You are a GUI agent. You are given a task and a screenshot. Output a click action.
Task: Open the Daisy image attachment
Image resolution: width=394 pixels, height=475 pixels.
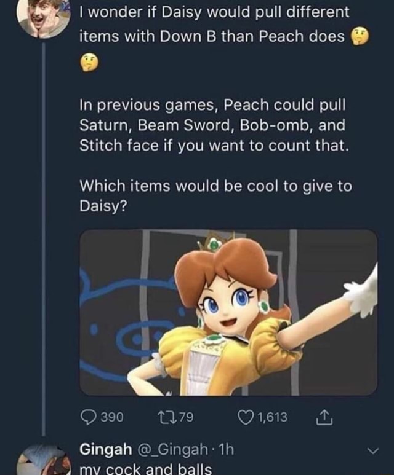click(x=228, y=312)
